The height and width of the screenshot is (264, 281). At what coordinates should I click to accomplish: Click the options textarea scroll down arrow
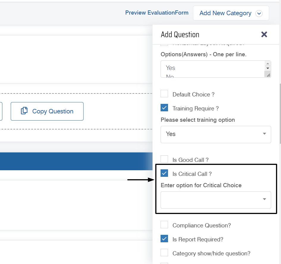268,68
